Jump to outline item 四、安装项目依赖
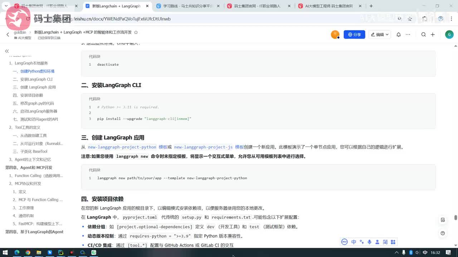458x257 pixels. pyautogui.click(x=28, y=95)
